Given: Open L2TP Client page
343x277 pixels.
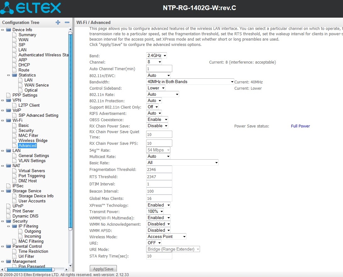Looking at the screenshot, I should [x=29, y=105].
